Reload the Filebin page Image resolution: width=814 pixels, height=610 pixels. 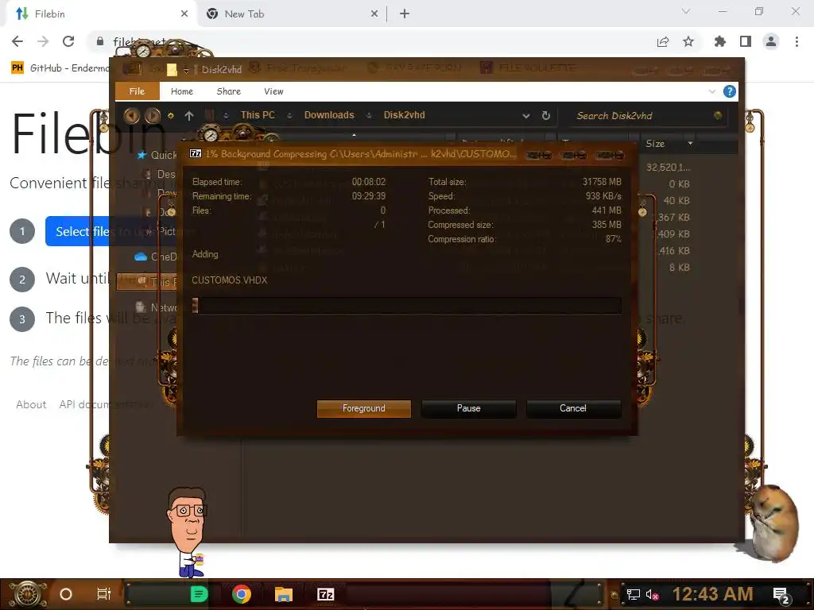(68, 41)
